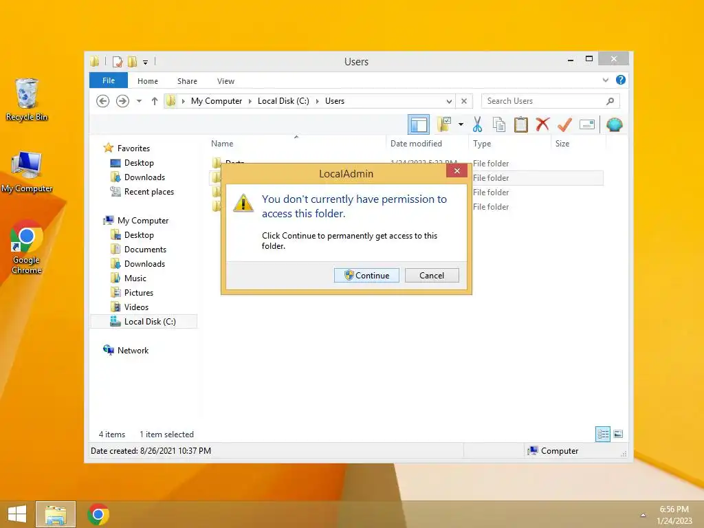Open the blue Help question icon
Viewport: 704px width, 528px height.
click(621, 80)
